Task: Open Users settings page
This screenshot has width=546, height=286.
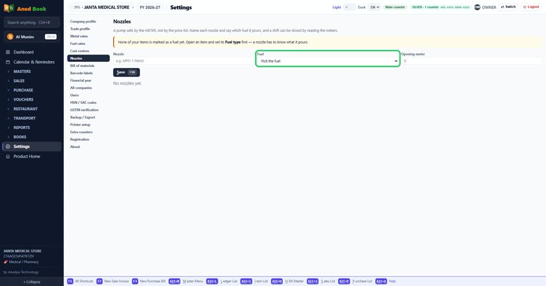Action: (x=88, y=95)
